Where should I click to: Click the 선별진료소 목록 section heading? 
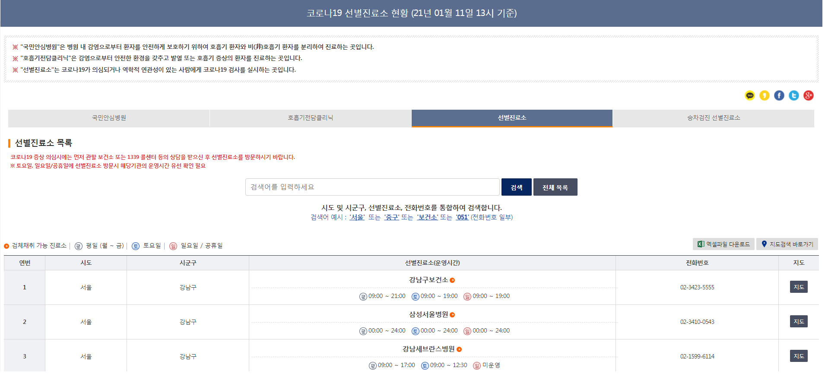(44, 143)
